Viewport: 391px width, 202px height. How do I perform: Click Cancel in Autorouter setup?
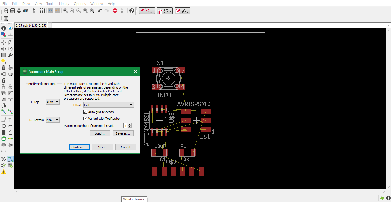coord(126,147)
